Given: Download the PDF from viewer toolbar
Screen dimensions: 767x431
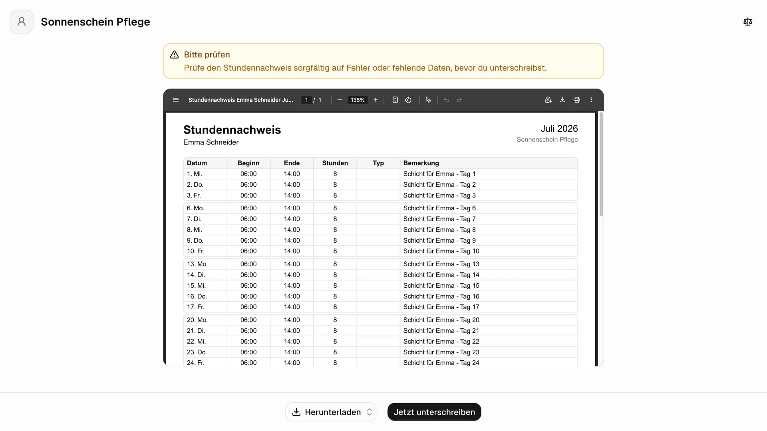Looking at the screenshot, I should tap(562, 100).
